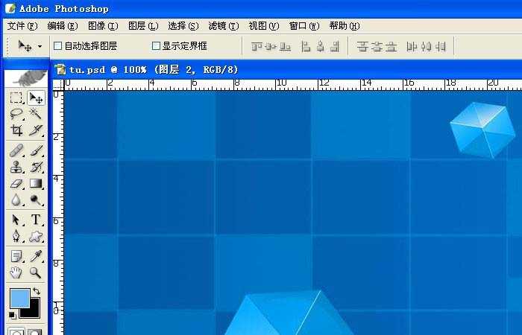Select the Rectangular Marquee tool
This screenshot has height=335, width=522.
pos(16,98)
